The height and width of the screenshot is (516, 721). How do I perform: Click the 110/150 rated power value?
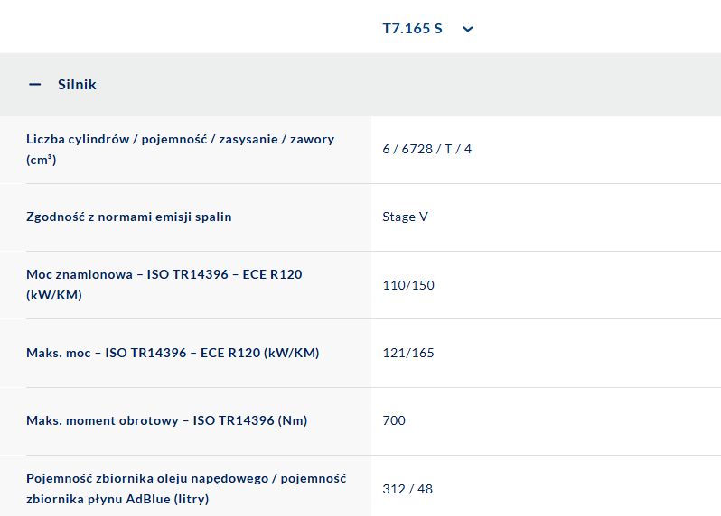click(x=408, y=285)
